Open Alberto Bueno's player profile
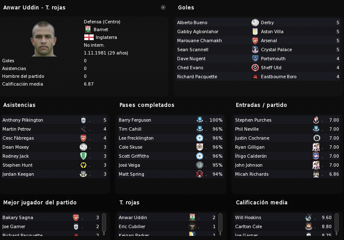 pyautogui.click(x=192, y=23)
